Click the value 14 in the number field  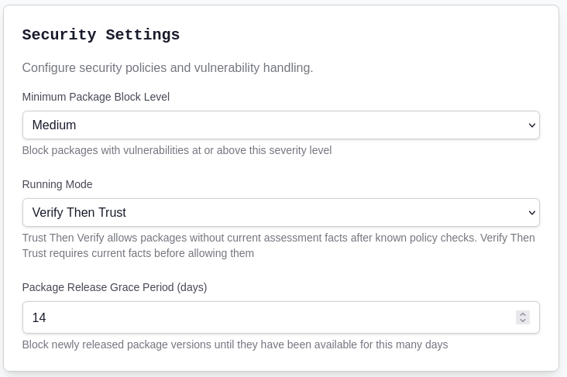tap(39, 317)
